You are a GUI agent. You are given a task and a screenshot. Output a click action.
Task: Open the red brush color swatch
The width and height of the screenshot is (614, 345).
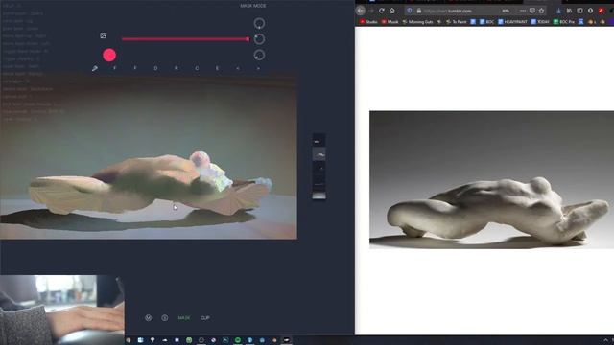pos(109,56)
